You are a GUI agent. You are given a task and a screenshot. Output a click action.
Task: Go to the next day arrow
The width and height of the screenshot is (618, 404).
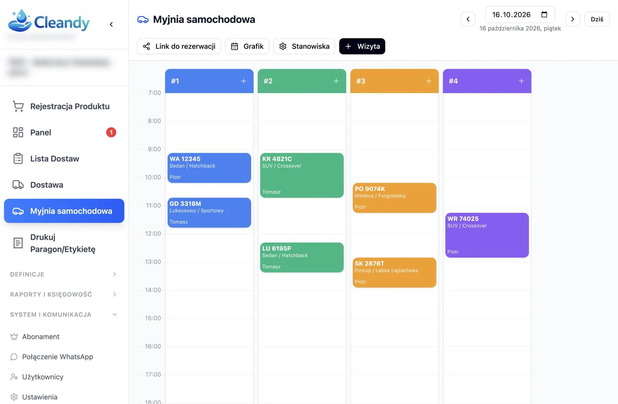point(572,19)
